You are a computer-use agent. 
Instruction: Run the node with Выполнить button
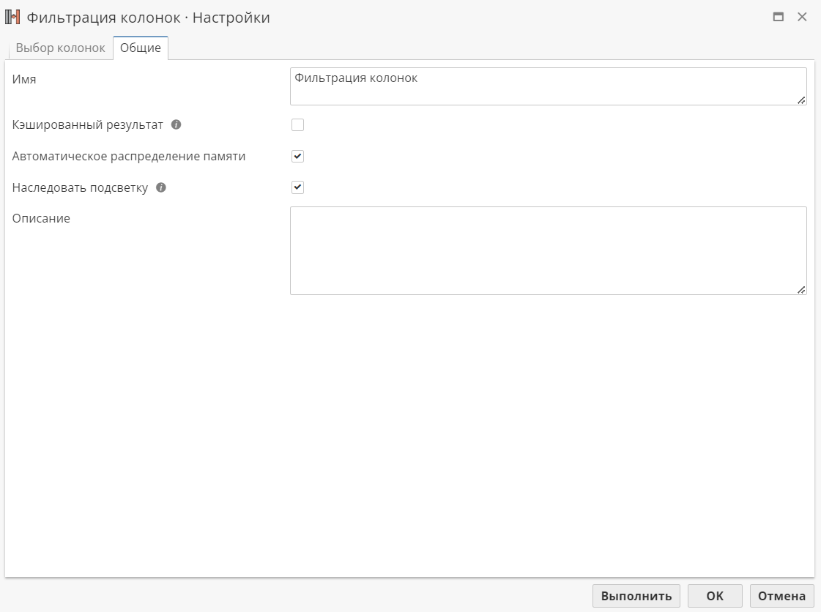coord(636,596)
